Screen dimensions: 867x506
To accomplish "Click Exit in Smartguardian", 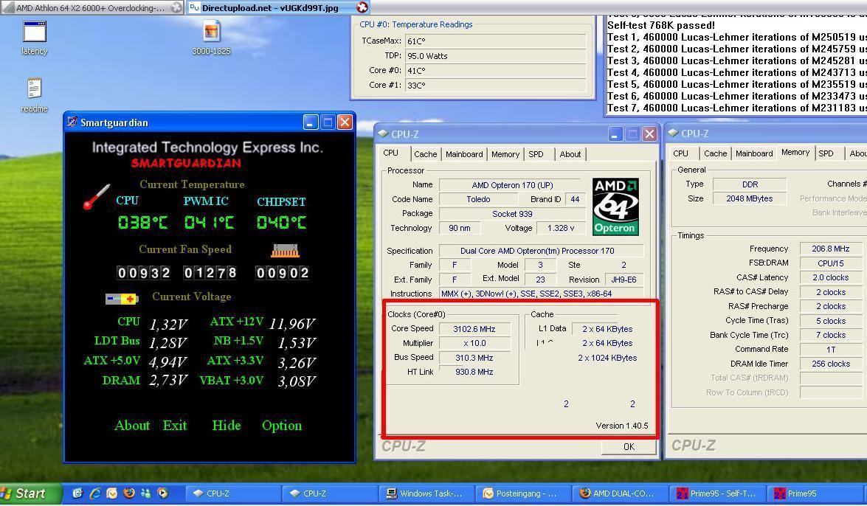I will tap(175, 426).
